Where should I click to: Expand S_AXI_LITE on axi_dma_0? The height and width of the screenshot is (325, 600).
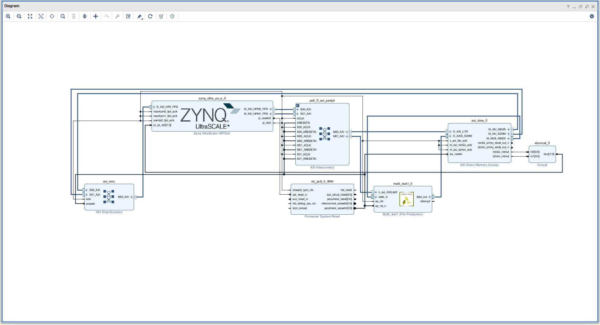pyautogui.click(x=450, y=132)
